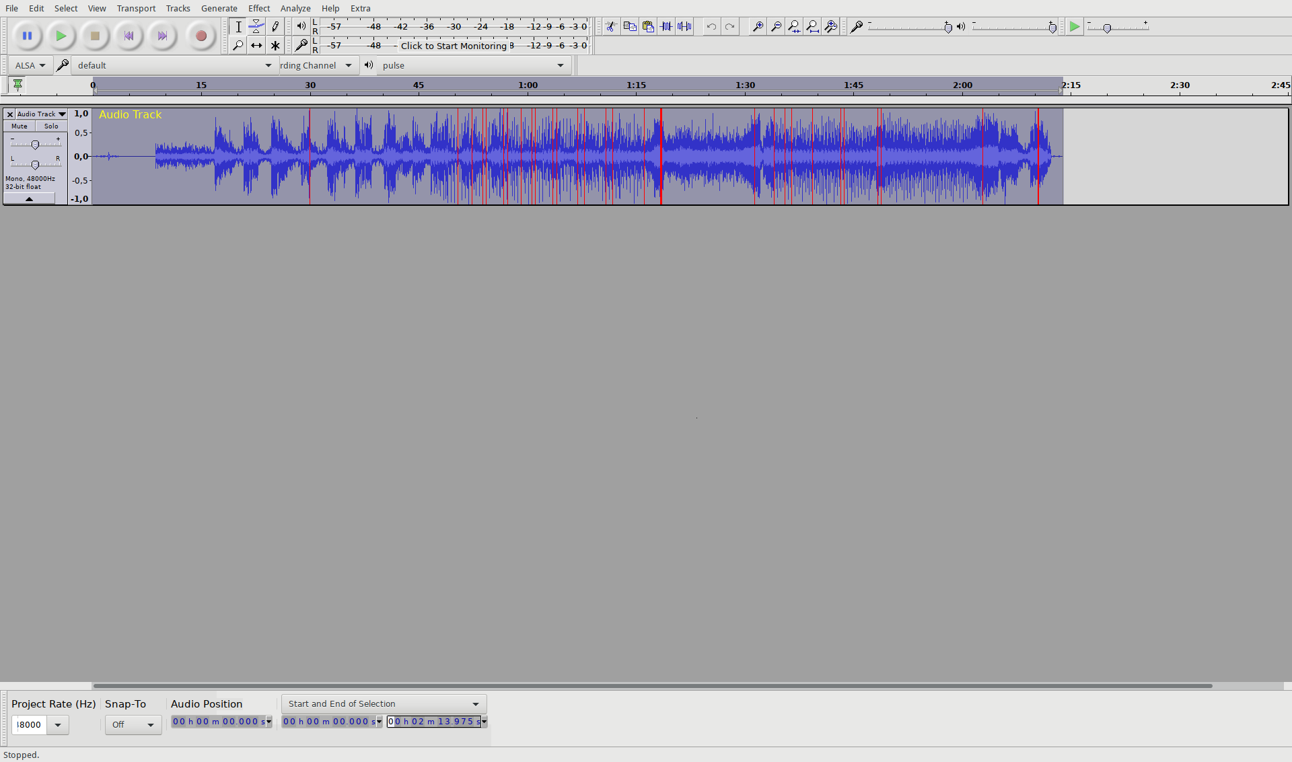Image resolution: width=1292 pixels, height=762 pixels.
Task: Click the 'Audio Track' clip label in the waveform
Action: pos(130,115)
